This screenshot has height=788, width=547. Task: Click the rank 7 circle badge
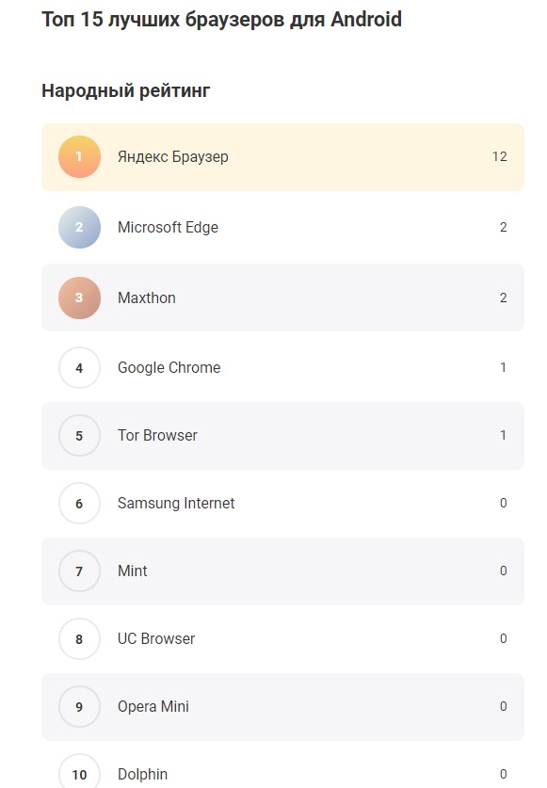pos(79,571)
